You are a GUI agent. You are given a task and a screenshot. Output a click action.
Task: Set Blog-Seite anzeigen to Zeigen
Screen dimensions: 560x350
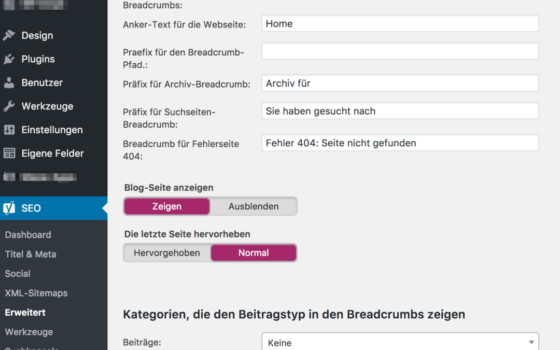(167, 206)
